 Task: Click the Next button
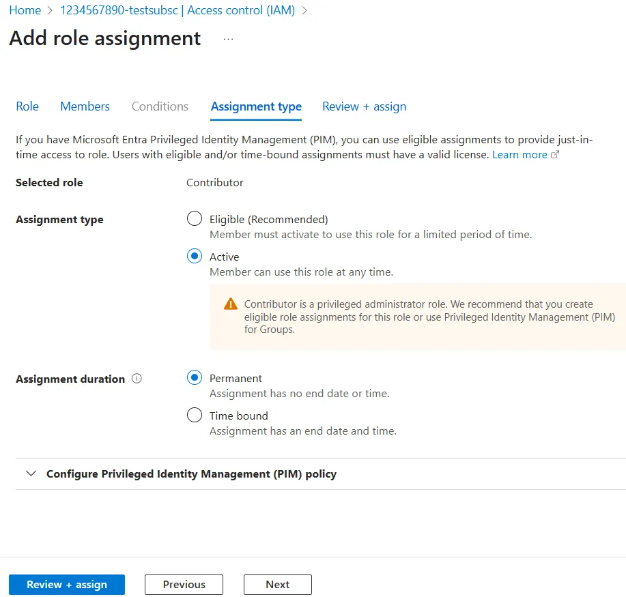click(277, 585)
